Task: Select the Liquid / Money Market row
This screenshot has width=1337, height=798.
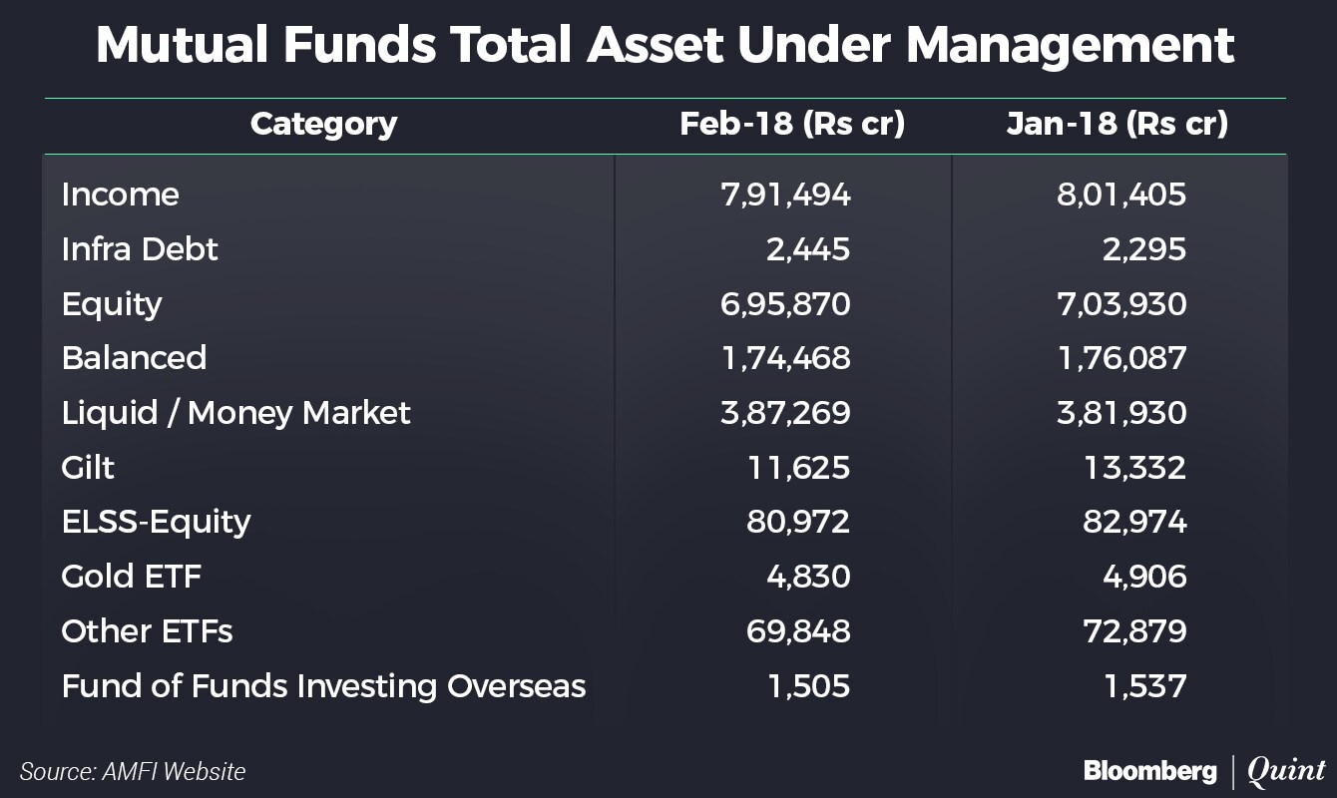Action: 235,412
